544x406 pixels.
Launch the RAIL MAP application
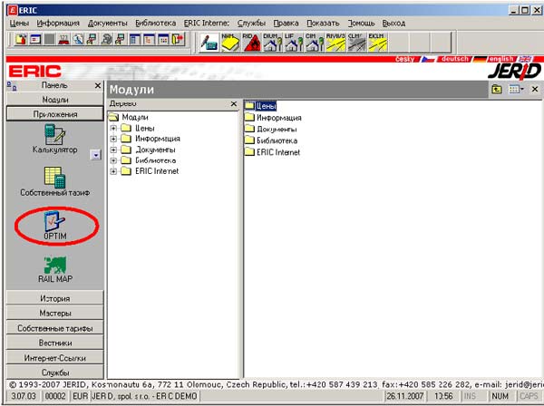[x=55, y=269]
